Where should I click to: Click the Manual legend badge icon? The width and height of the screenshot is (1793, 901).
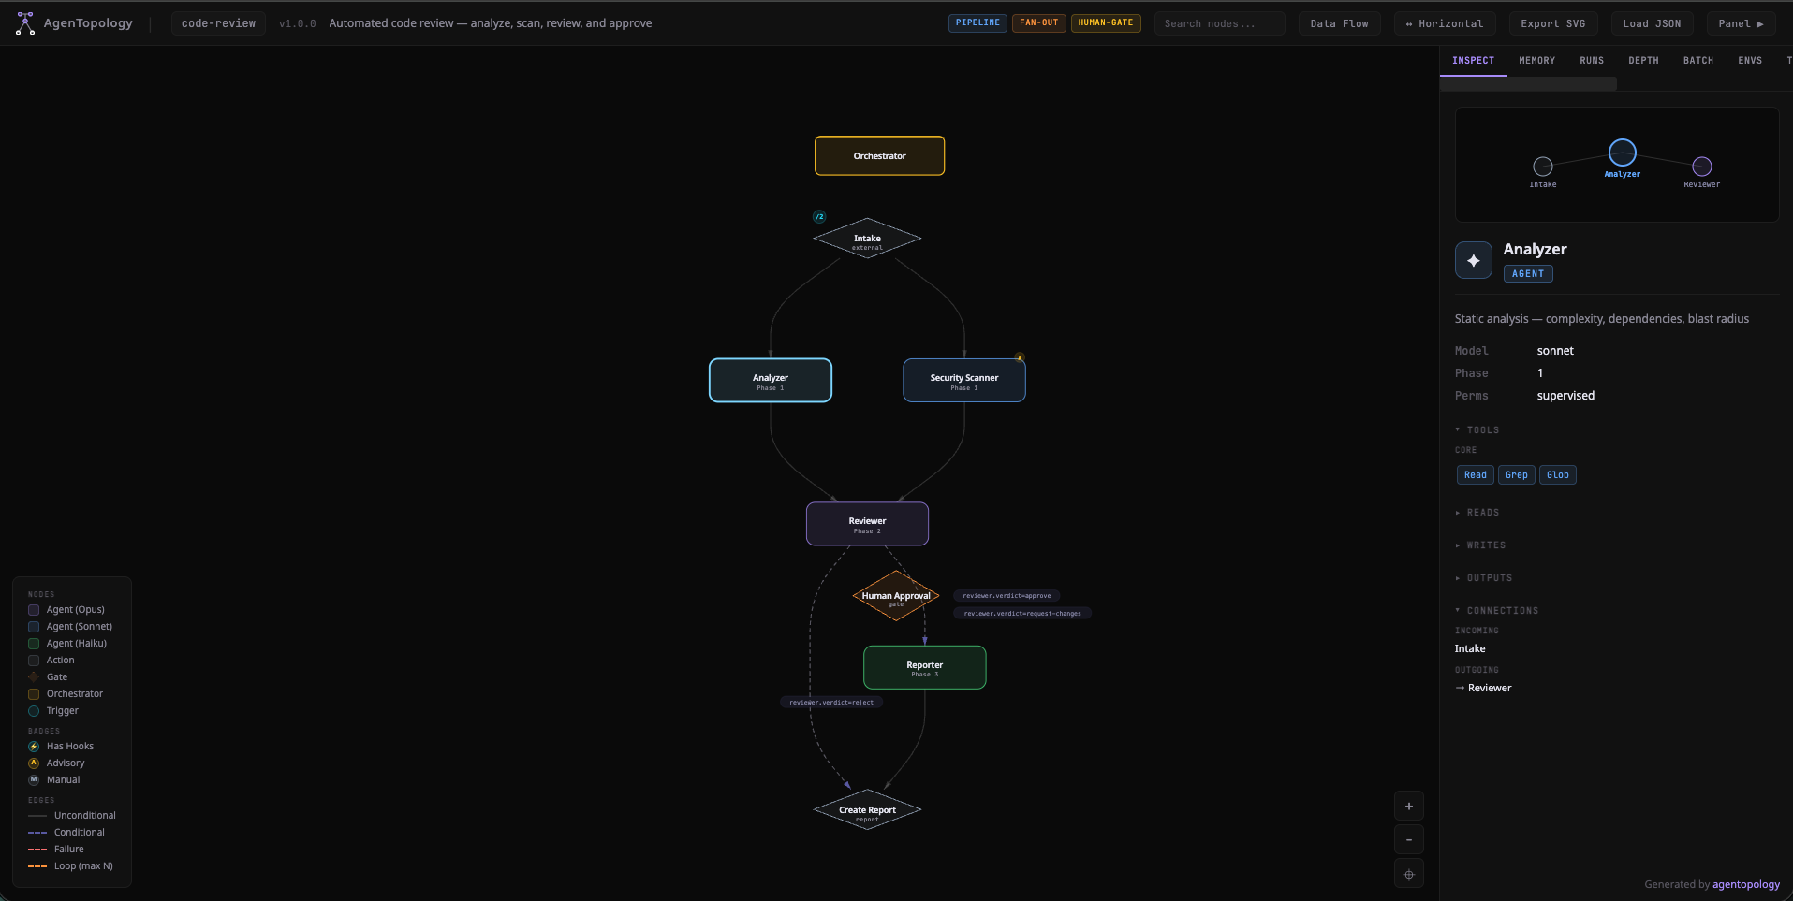(34, 780)
